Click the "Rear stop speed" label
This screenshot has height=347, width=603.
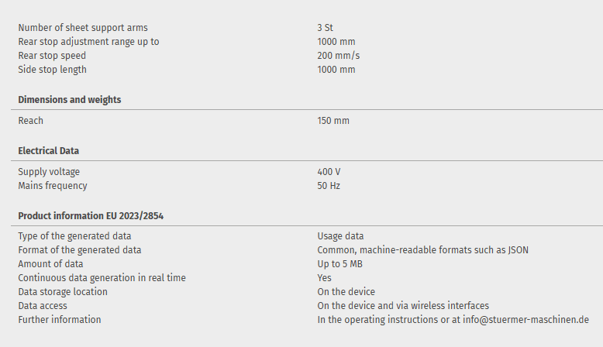(x=52, y=56)
